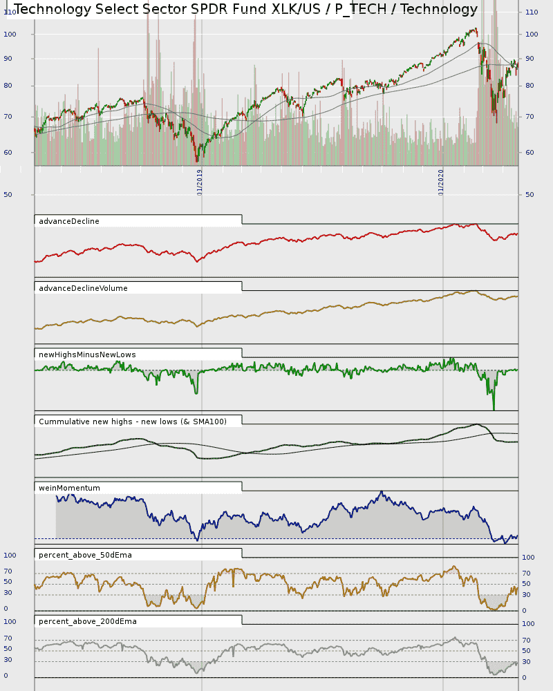Image resolution: width=553 pixels, height=691 pixels.
Task: Select the 'advanceDeclineVolume' panel label
Action: tap(83, 288)
